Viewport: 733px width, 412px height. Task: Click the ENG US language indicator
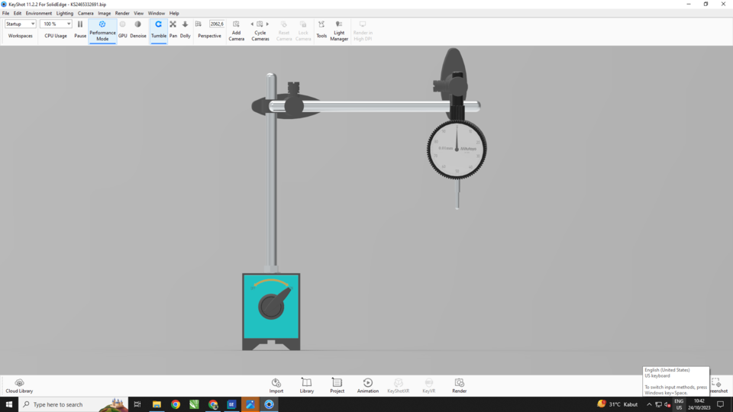(x=679, y=404)
